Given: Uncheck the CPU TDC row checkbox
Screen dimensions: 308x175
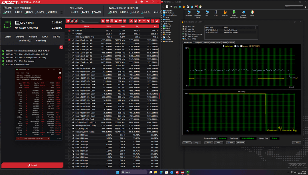Looking at the screenshot, I should tap(69, 31).
